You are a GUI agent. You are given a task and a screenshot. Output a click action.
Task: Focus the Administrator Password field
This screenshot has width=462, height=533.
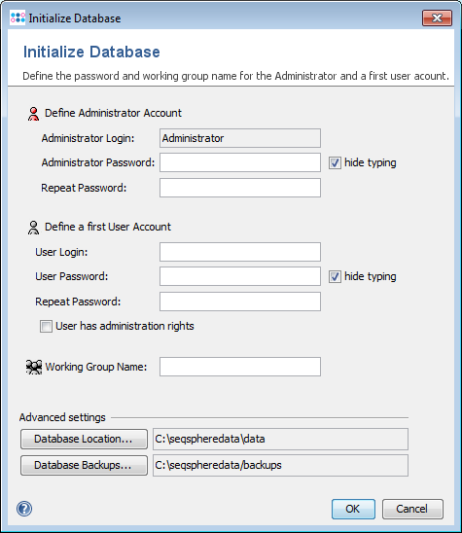240,162
